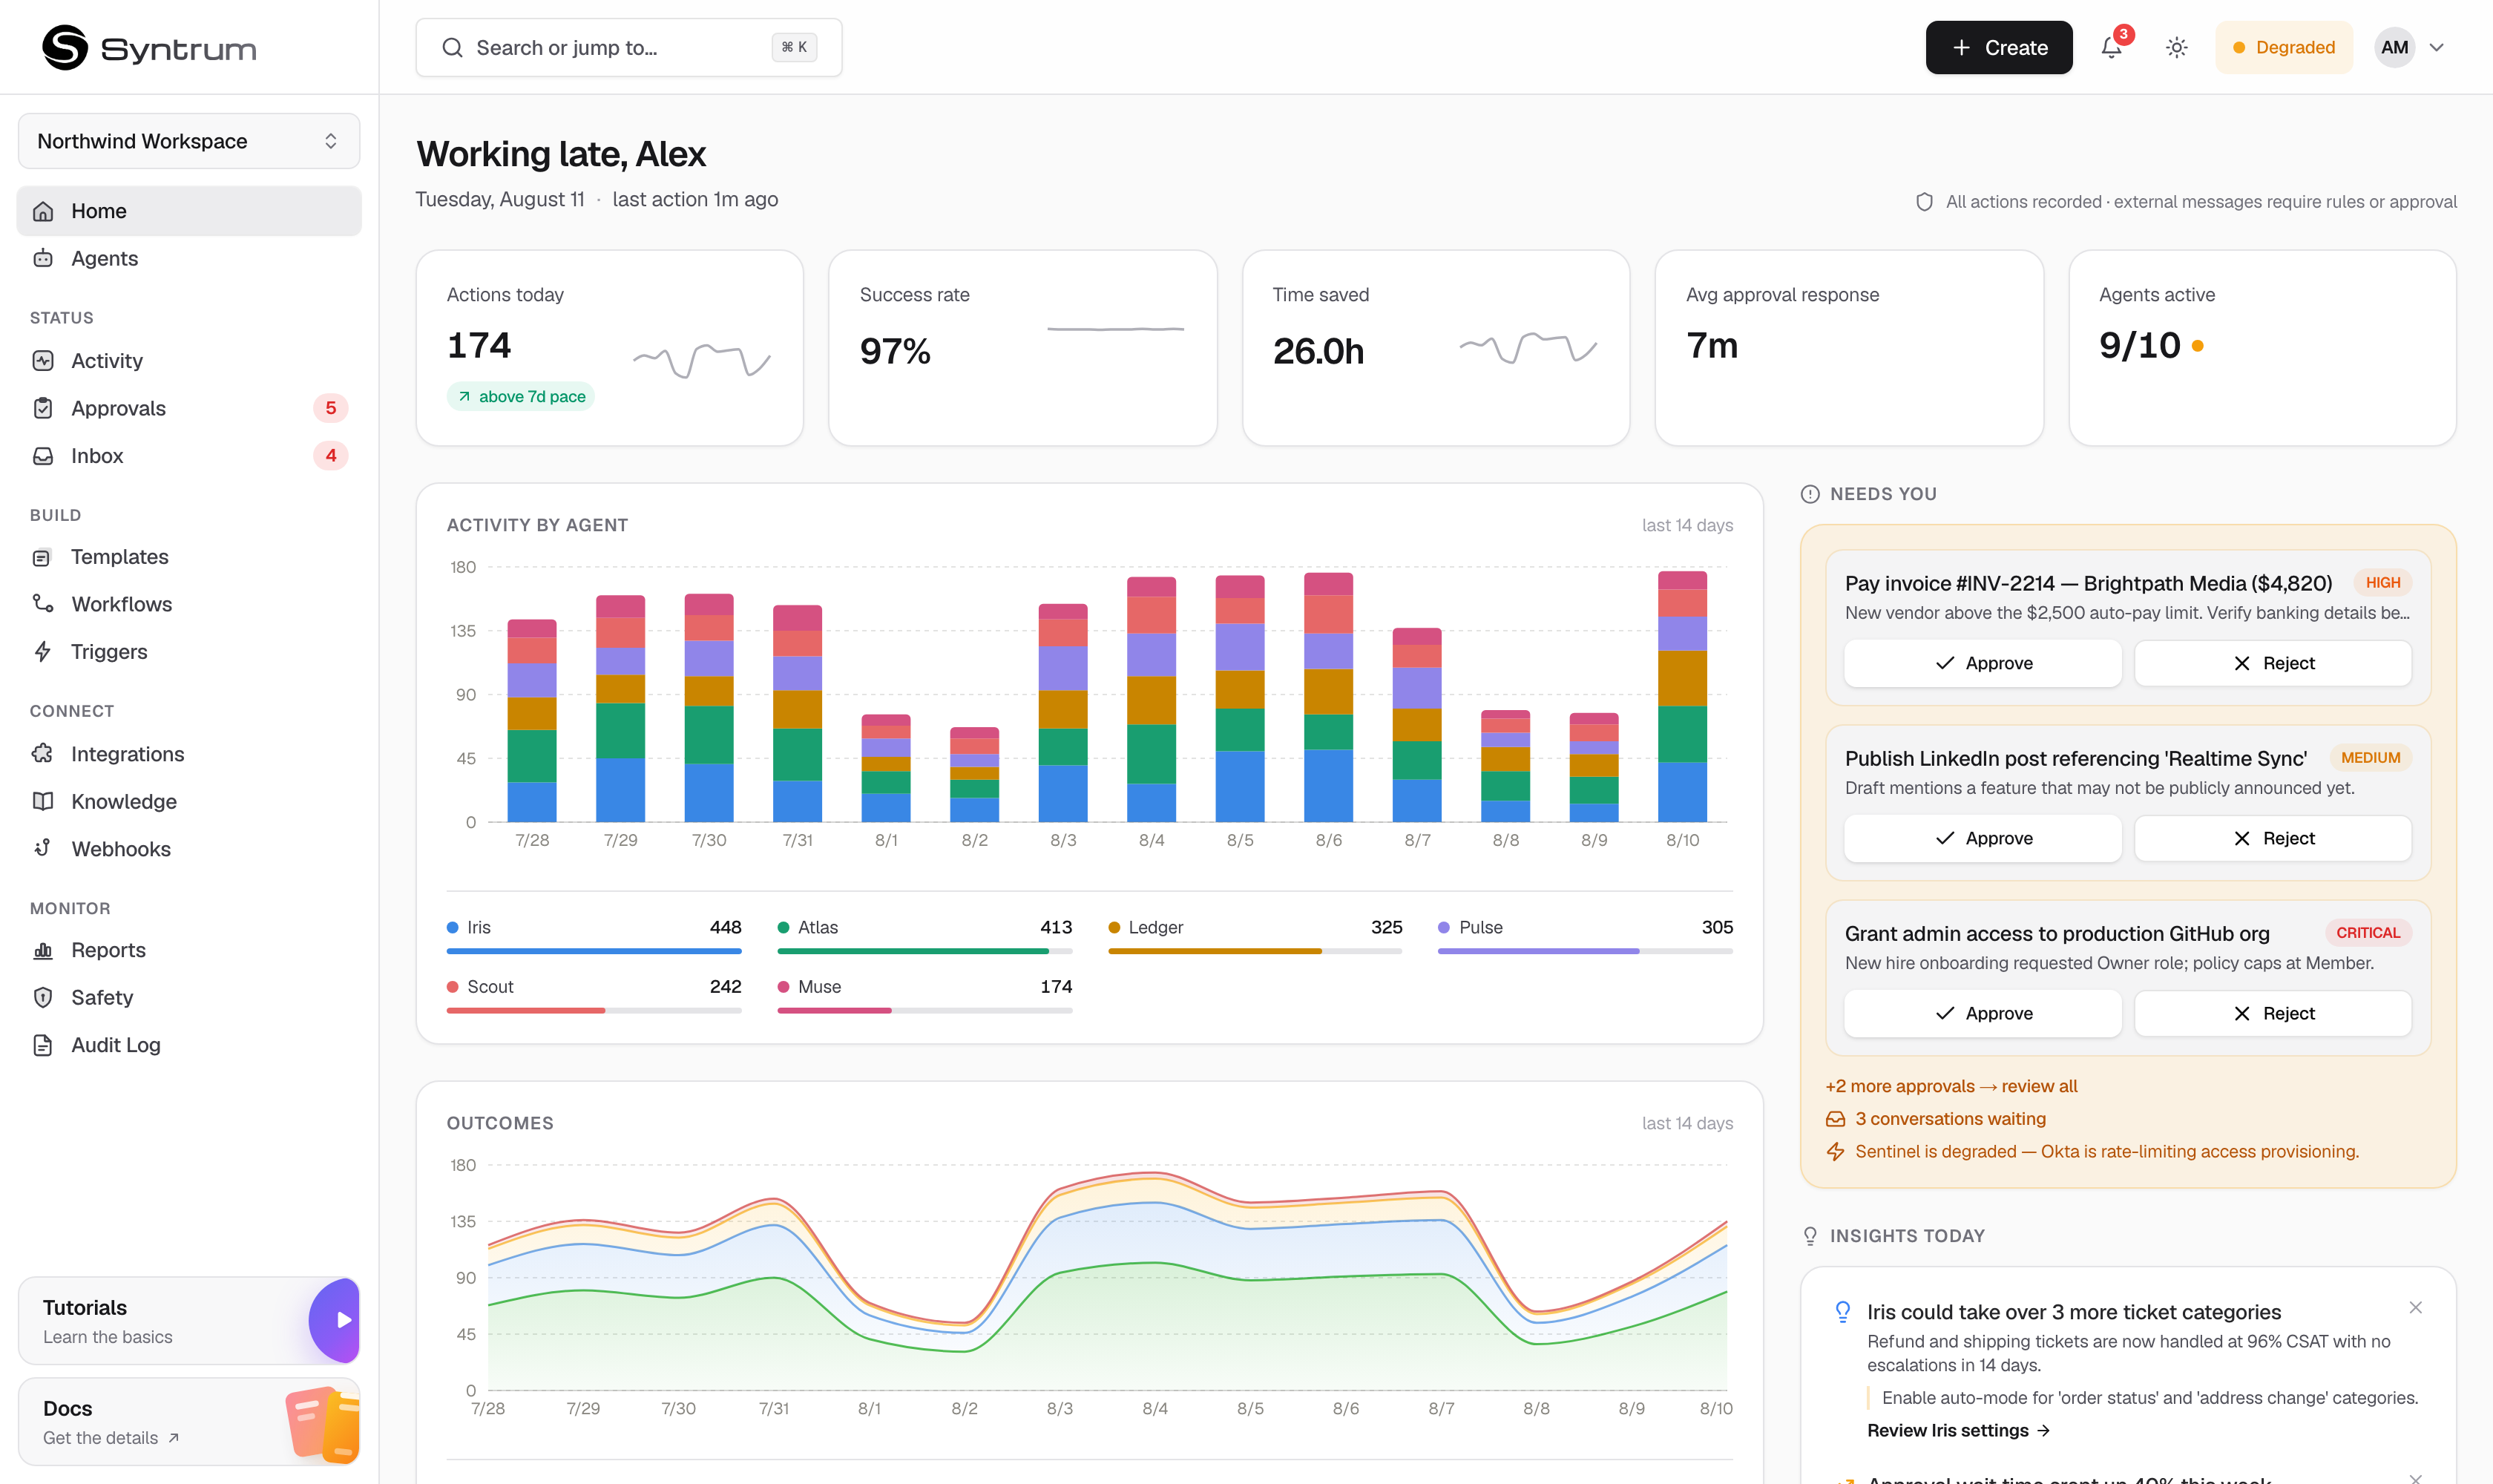This screenshot has height=1484, width=2493.
Task: Click the Agents robot icon
Action: pyautogui.click(x=43, y=258)
